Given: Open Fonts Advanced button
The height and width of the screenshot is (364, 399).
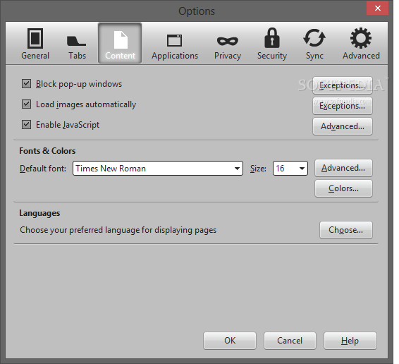Looking at the screenshot, I should [343, 168].
